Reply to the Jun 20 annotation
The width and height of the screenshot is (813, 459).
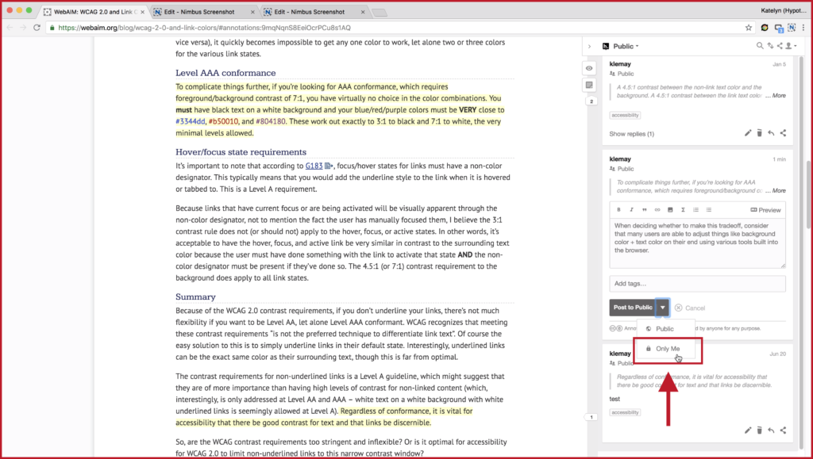click(771, 430)
